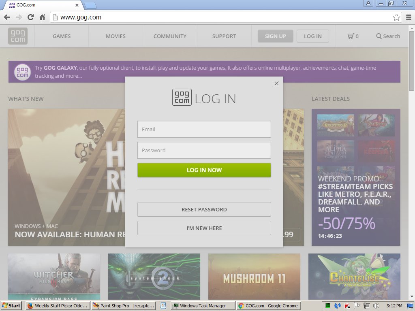Open the COMMUNITY menu
This screenshot has width=415, height=311.
coord(170,36)
